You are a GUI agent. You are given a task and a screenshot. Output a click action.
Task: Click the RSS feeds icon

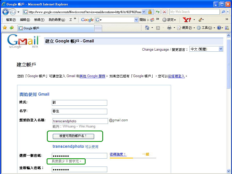158,28
